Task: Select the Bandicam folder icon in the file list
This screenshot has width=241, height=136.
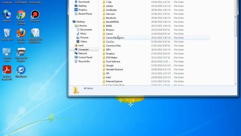Action: [104, 18]
